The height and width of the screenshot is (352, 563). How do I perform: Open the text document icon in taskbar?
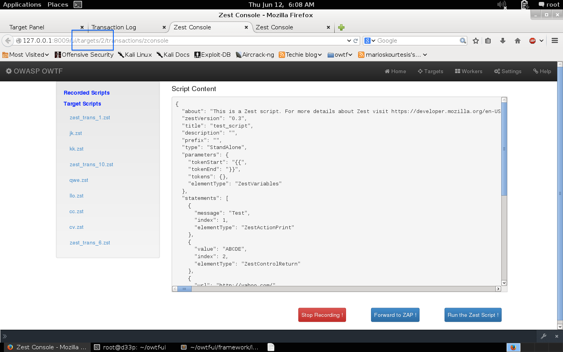tap(271, 347)
